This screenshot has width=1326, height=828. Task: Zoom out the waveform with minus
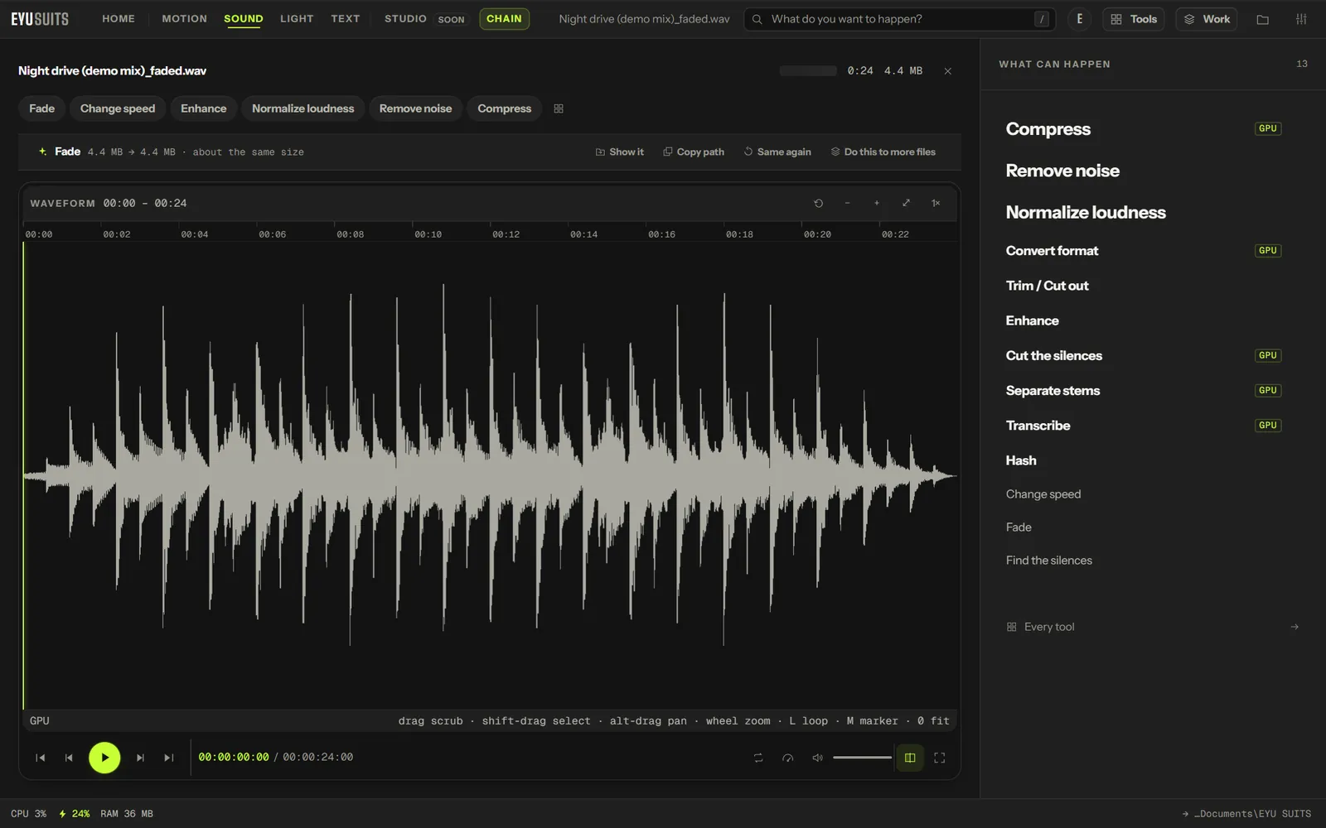(x=847, y=203)
